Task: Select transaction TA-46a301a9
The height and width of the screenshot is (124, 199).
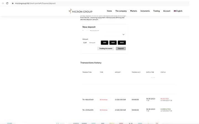Action: tap(88, 99)
